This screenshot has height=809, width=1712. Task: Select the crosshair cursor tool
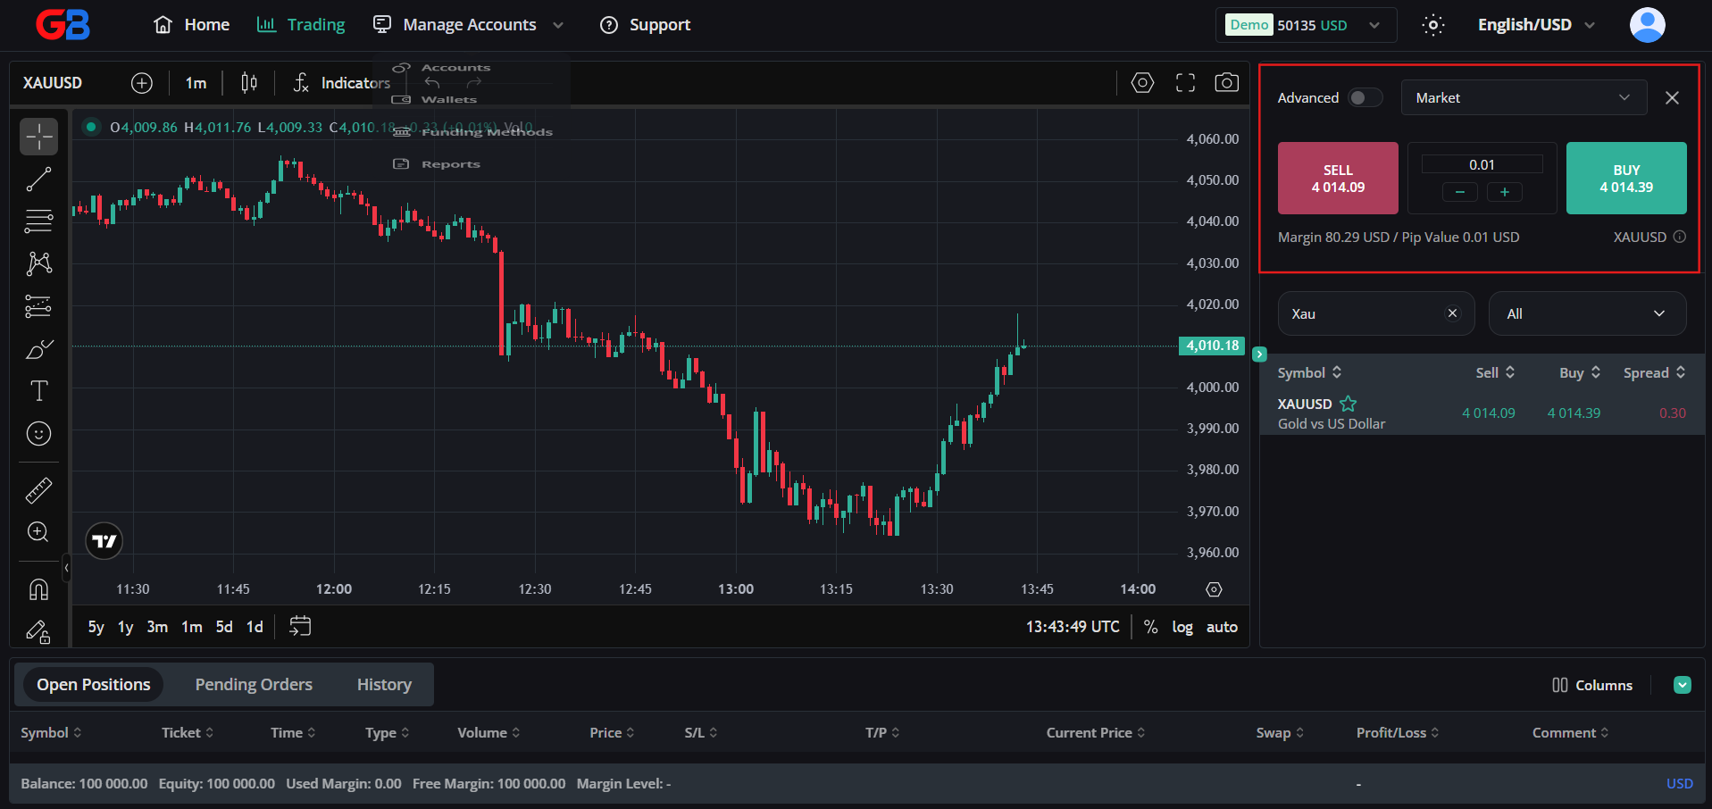[39, 137]
